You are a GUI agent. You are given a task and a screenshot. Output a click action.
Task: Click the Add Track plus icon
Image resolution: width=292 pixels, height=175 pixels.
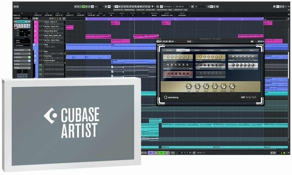(x=34, y=18)
